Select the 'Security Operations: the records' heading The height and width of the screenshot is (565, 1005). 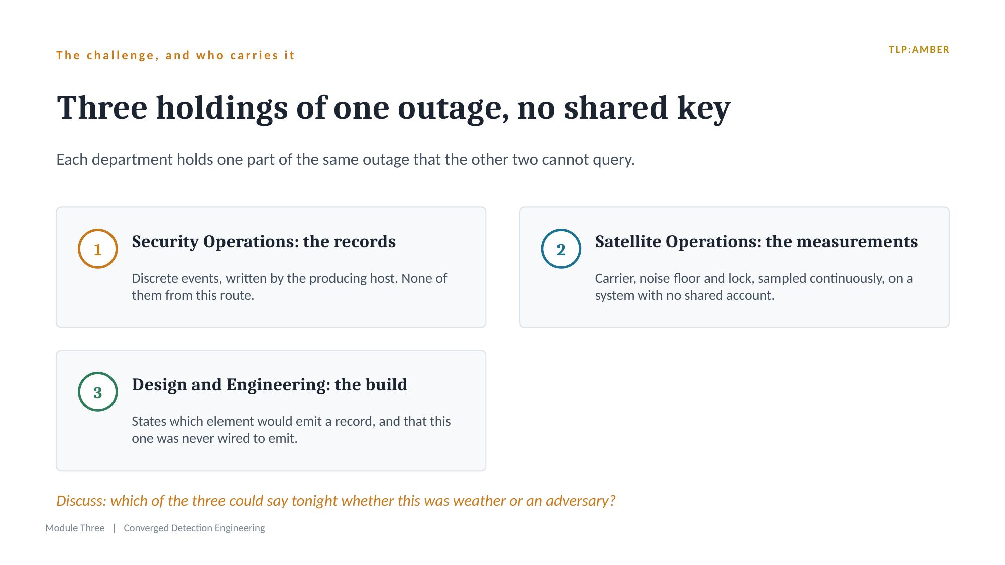coord(264,242)
